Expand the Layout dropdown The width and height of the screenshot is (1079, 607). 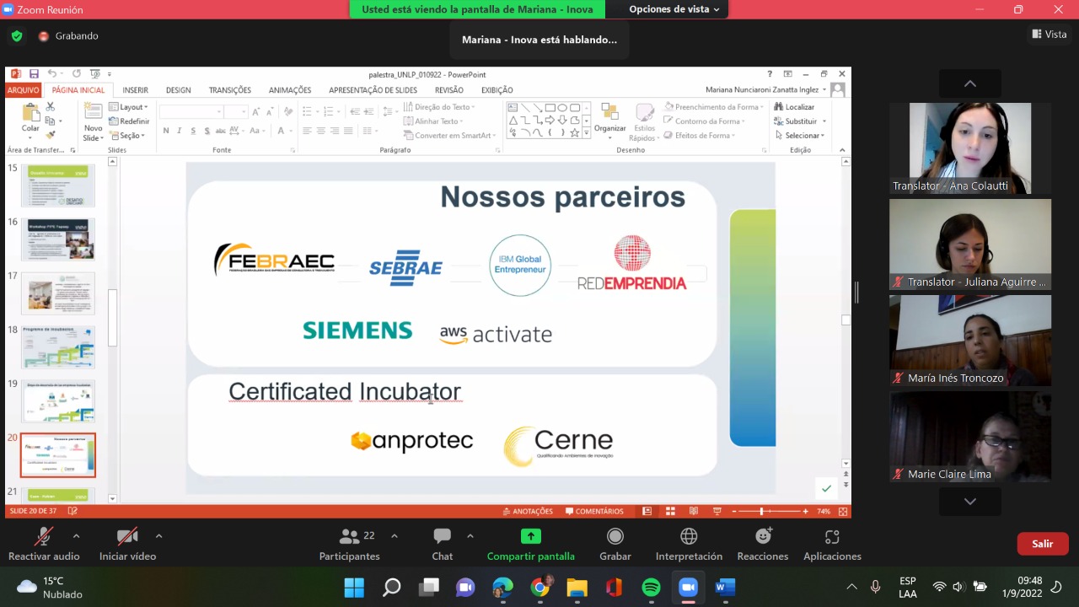[x=128, y=107]
